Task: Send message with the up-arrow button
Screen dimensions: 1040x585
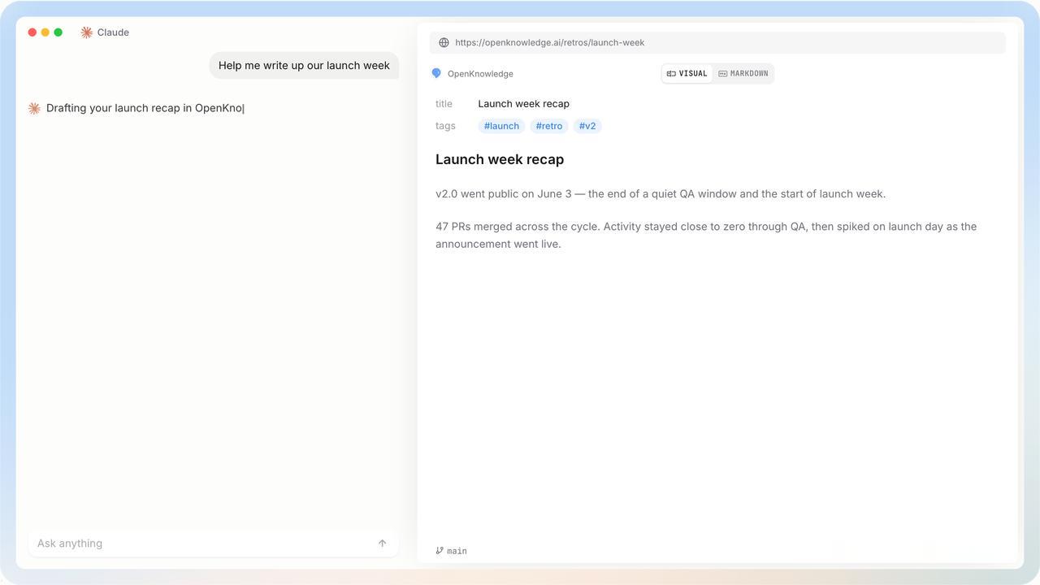Action: (x=382, y=544)
